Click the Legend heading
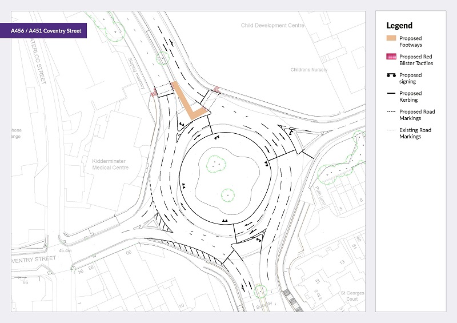Viewport: 457px width, 323px height. (x=399, y=26)
